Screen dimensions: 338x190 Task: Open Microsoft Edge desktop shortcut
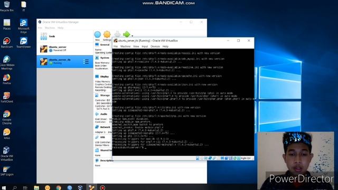pyautogui.click(x=23, y=26)
